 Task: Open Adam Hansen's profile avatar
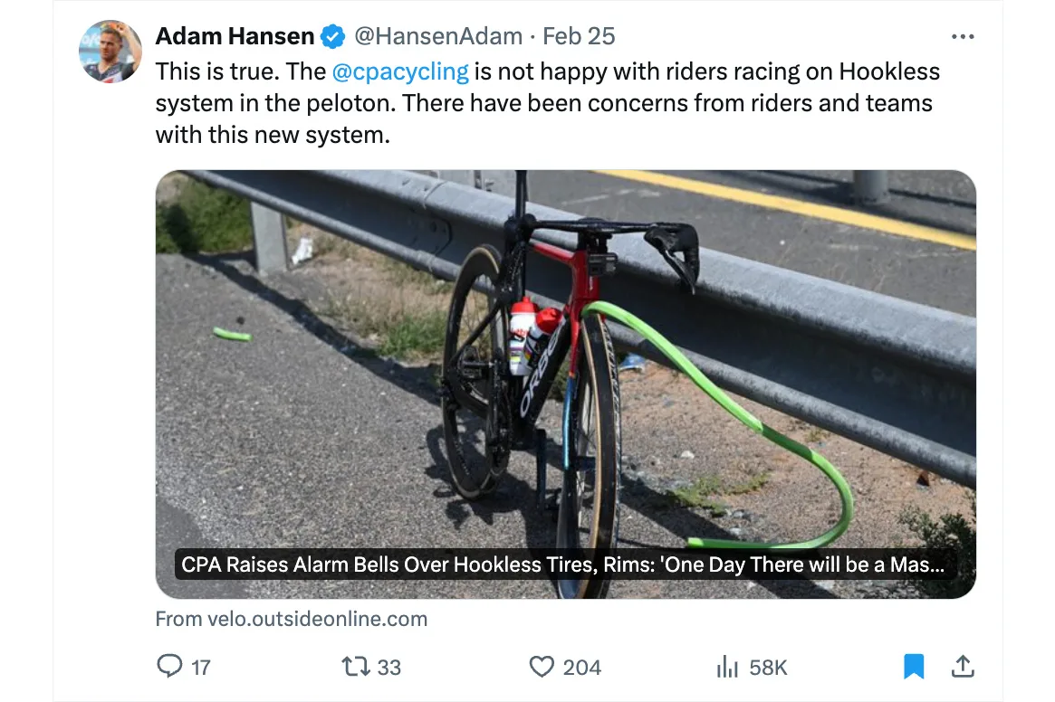(111, 52)
